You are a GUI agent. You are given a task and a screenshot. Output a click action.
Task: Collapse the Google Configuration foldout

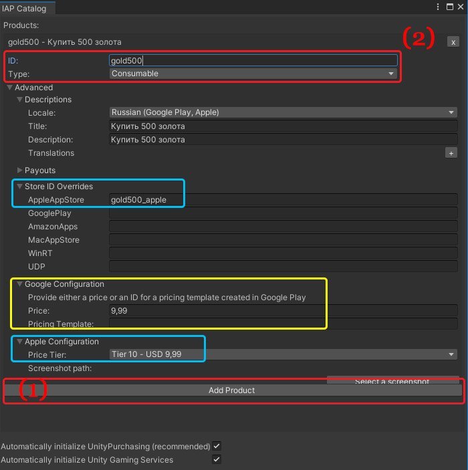tap(20, 284)
